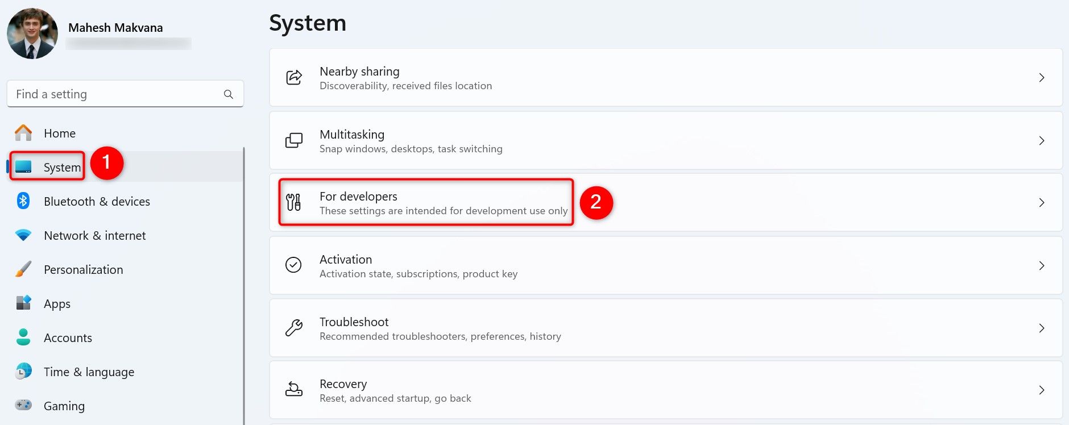The image size is (1069, 425).
Task: Click the Mahesh Makvana account name
Action: point(115,27)
